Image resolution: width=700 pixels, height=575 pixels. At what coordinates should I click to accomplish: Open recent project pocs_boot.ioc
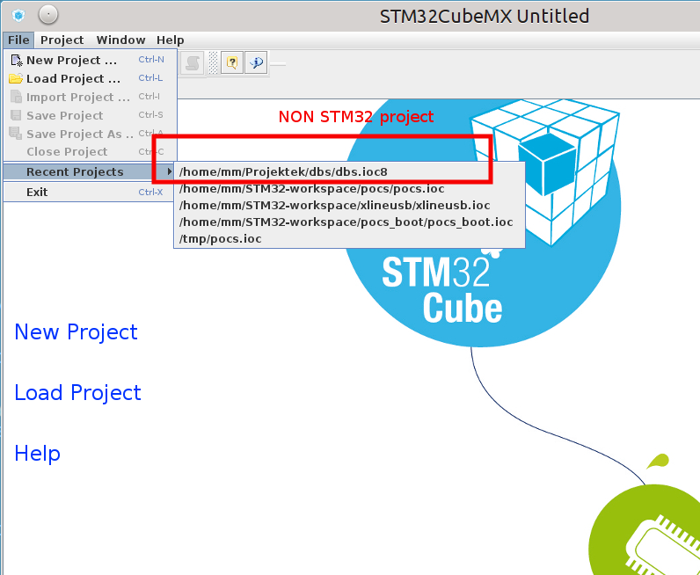click(349, 222)
